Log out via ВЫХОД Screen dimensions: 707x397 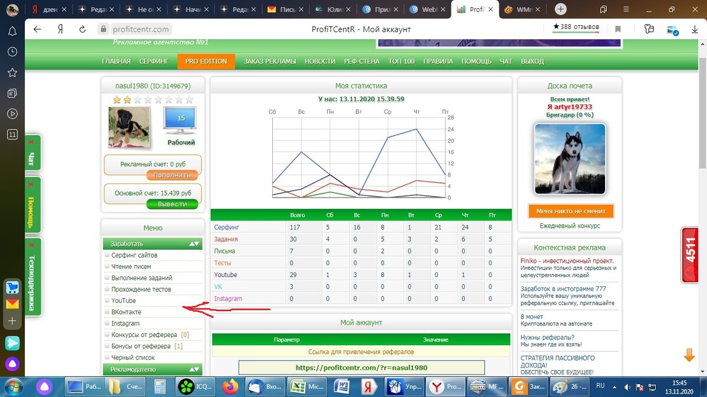(533, 61)
